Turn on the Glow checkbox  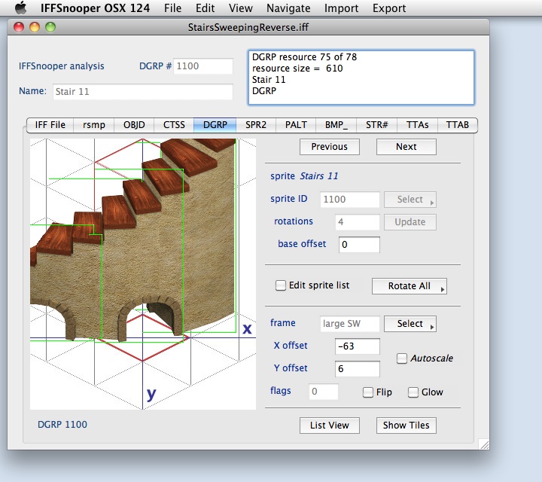point(413,392)
